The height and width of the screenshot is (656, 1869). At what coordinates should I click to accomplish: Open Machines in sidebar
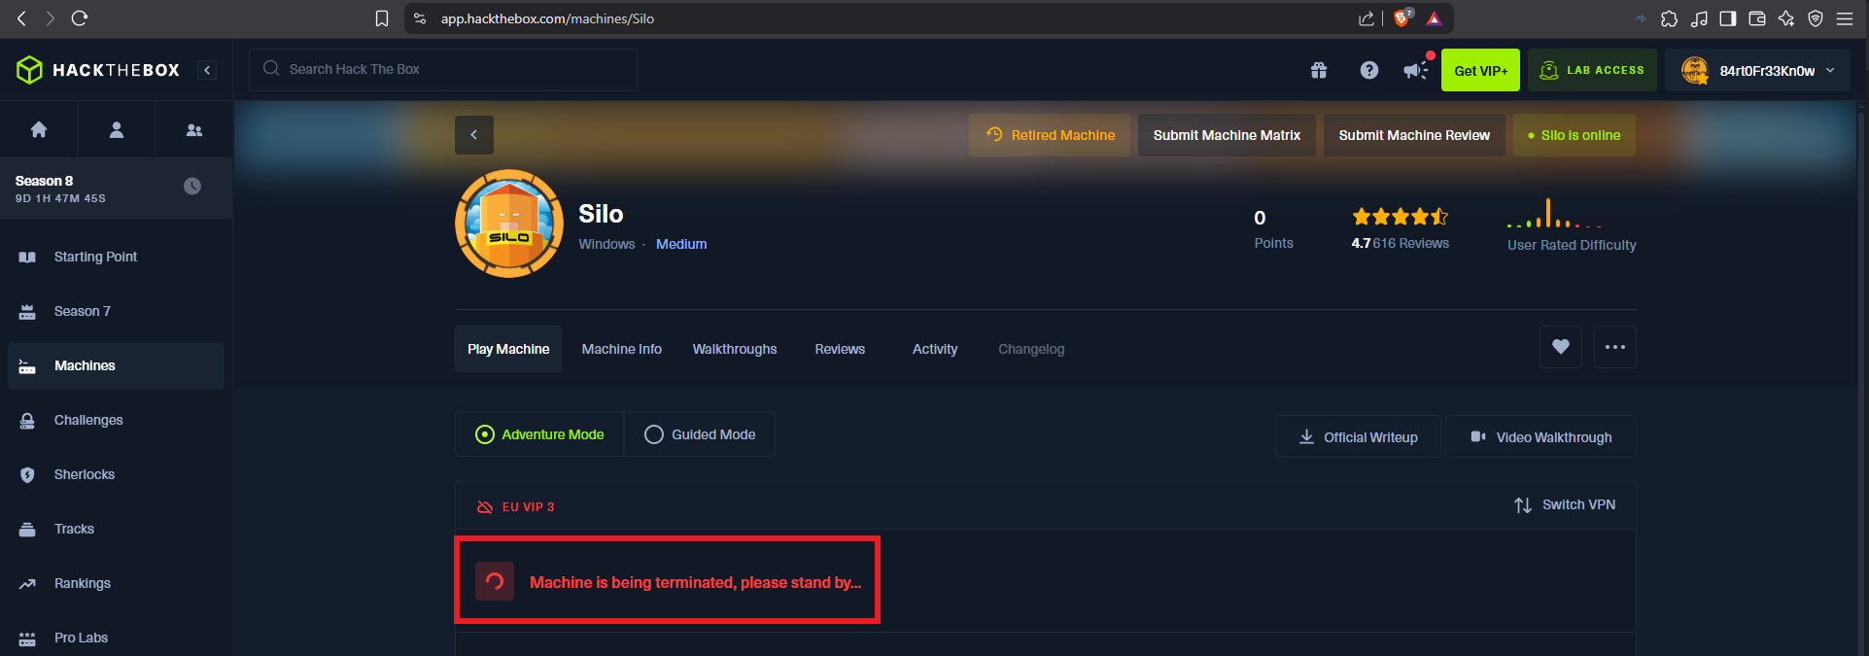click(116, 365)
